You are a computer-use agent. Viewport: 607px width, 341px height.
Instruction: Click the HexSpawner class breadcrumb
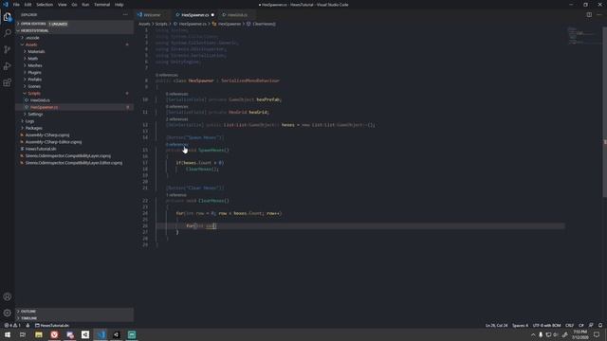tap(230, 24)
